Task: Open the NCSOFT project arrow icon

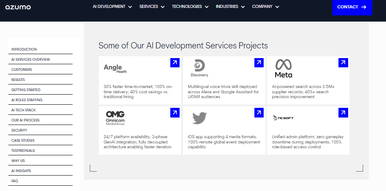Action: [343, 113]
